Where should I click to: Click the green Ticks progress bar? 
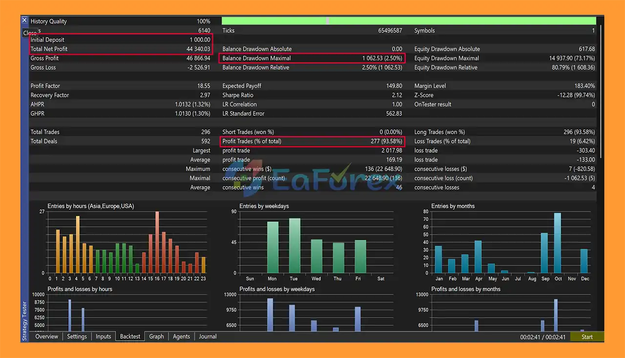tap(410, 20)
